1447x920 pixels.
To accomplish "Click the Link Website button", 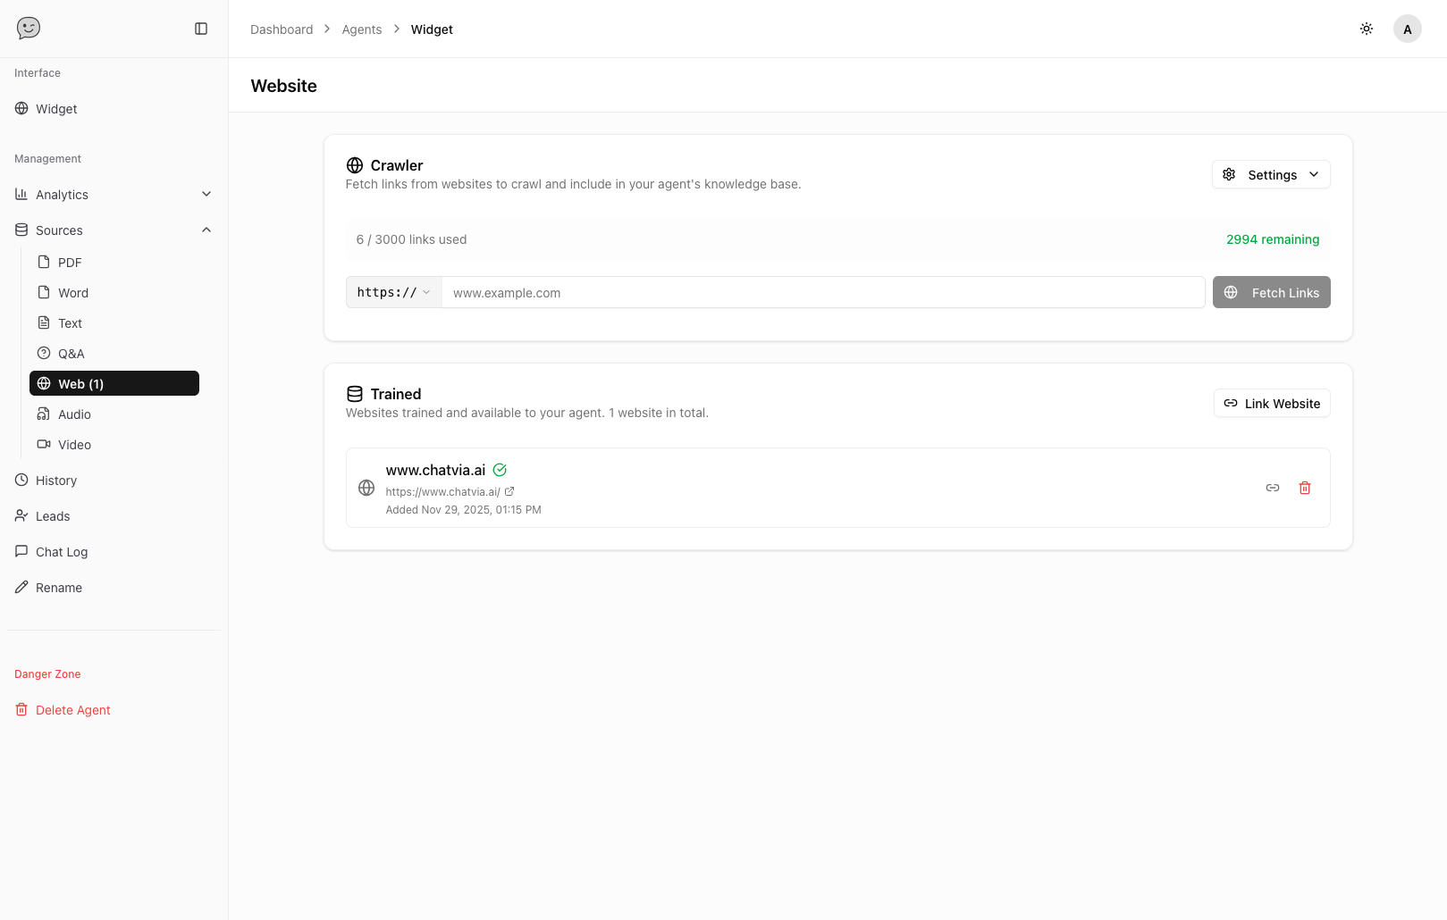I will (x=1271, y=403).
